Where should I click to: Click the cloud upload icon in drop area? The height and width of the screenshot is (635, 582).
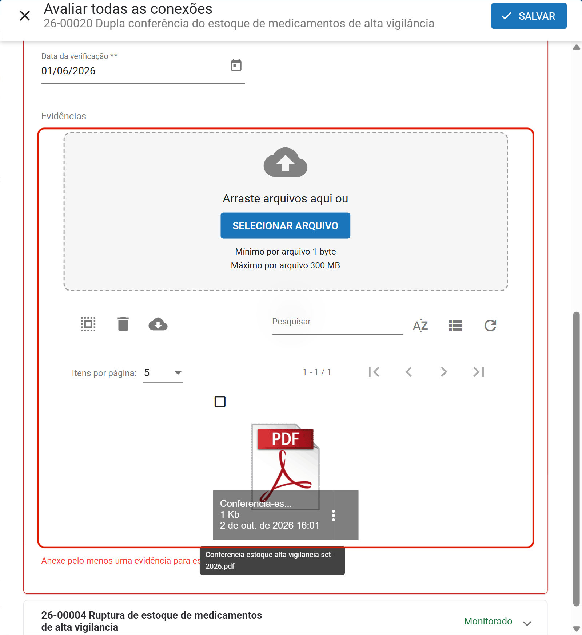tap(286, 162)
